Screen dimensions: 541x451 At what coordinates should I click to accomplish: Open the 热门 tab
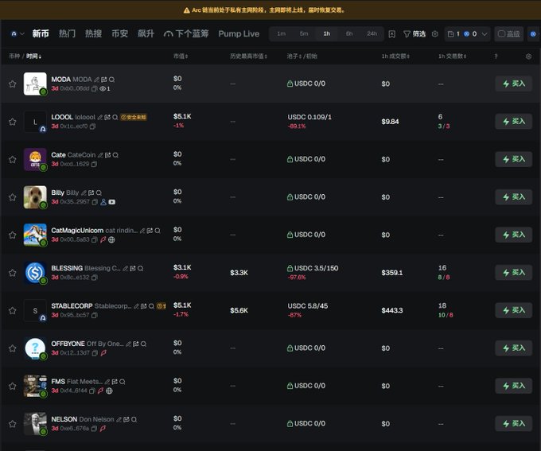67,34
